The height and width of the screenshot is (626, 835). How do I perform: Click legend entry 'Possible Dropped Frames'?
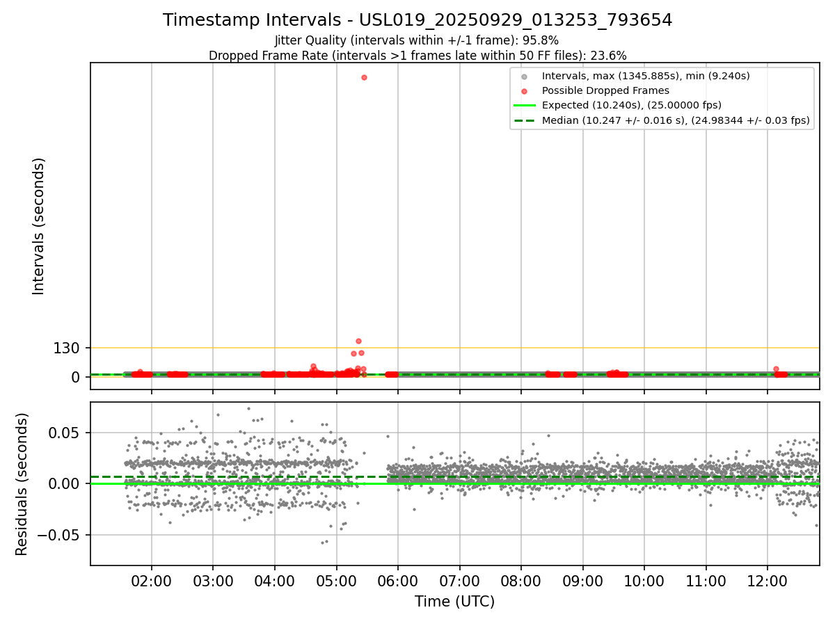pos(605,90)
